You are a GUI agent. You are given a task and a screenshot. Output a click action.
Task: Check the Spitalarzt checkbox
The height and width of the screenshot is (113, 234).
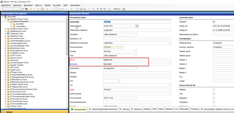[x=214, y=98]
